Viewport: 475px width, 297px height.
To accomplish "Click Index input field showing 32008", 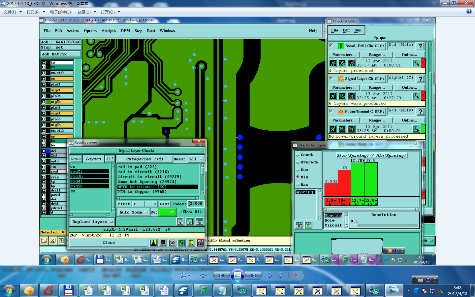I will point(196,204).
